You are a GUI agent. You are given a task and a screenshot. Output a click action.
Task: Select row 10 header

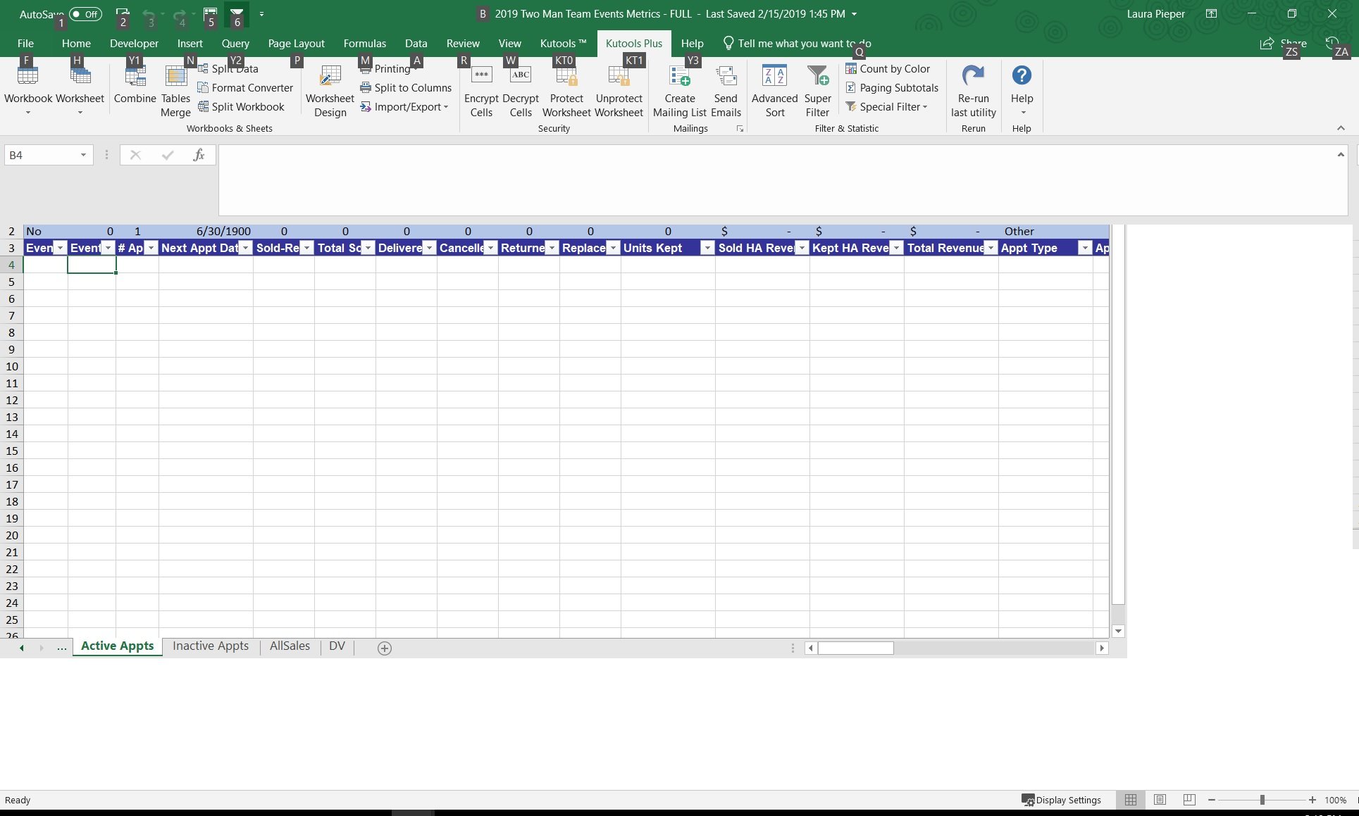point(11,367)
